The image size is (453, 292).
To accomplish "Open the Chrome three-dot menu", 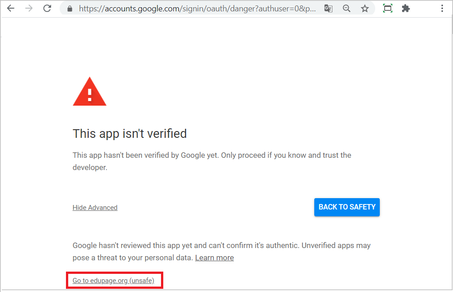I will (442, 8).
